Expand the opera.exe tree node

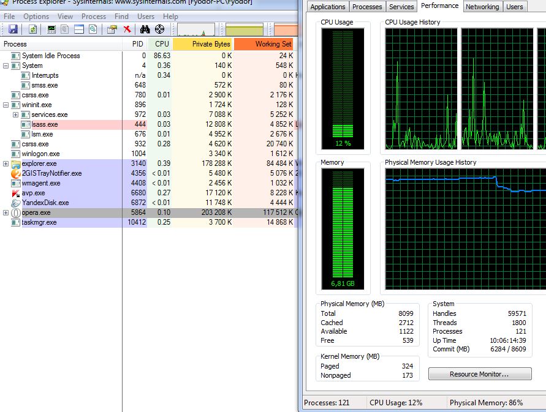[x=6, y=212]
